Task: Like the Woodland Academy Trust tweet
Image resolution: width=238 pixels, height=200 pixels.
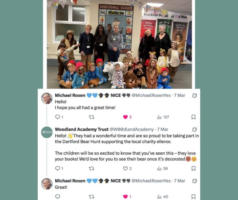Action: tap(127, 168)
